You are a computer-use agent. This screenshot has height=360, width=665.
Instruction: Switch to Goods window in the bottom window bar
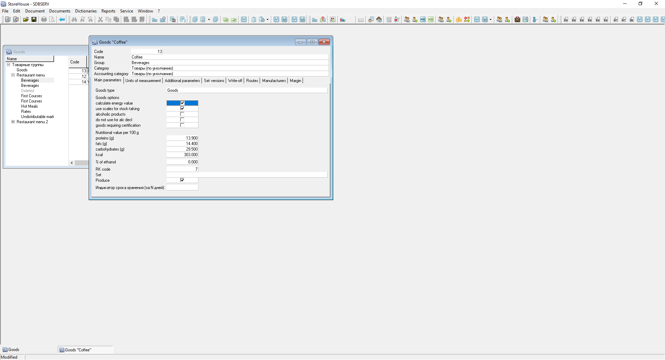point(14,350)
